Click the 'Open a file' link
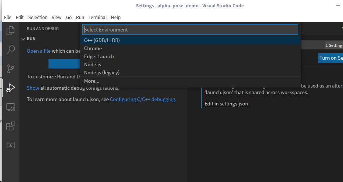Image resolution: width=343 pixels, height=182 pixels. [39, 51]
